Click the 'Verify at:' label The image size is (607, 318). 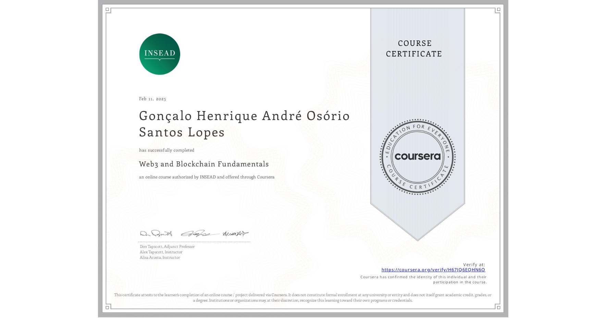pyautogui.click(x=474, y=265)
